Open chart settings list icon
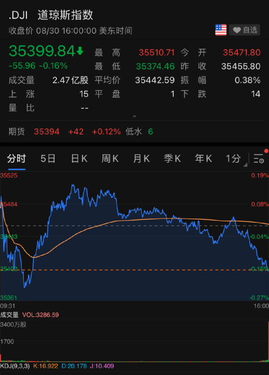269x375 pixels. pyautogui.click(x=259, y=158)
